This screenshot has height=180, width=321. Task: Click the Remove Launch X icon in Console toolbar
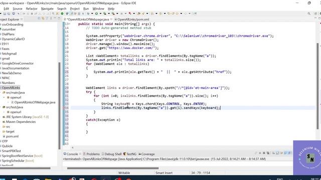click(264, 153)
